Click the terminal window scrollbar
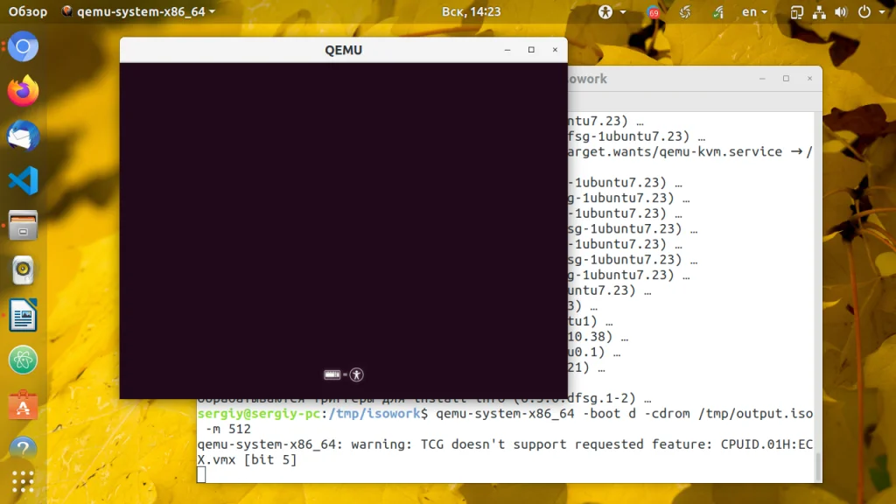This screenshot has height=504, width=896. (818, 467)
